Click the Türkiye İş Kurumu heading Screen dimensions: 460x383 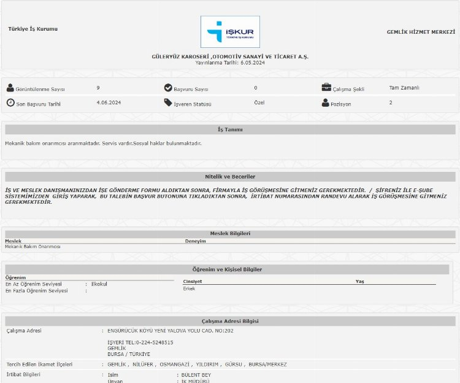pyautogui.click(x=33, y=29)
